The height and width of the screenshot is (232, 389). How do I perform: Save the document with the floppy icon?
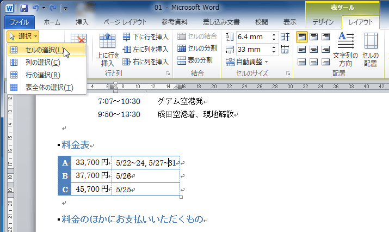(x=24, y=9)
